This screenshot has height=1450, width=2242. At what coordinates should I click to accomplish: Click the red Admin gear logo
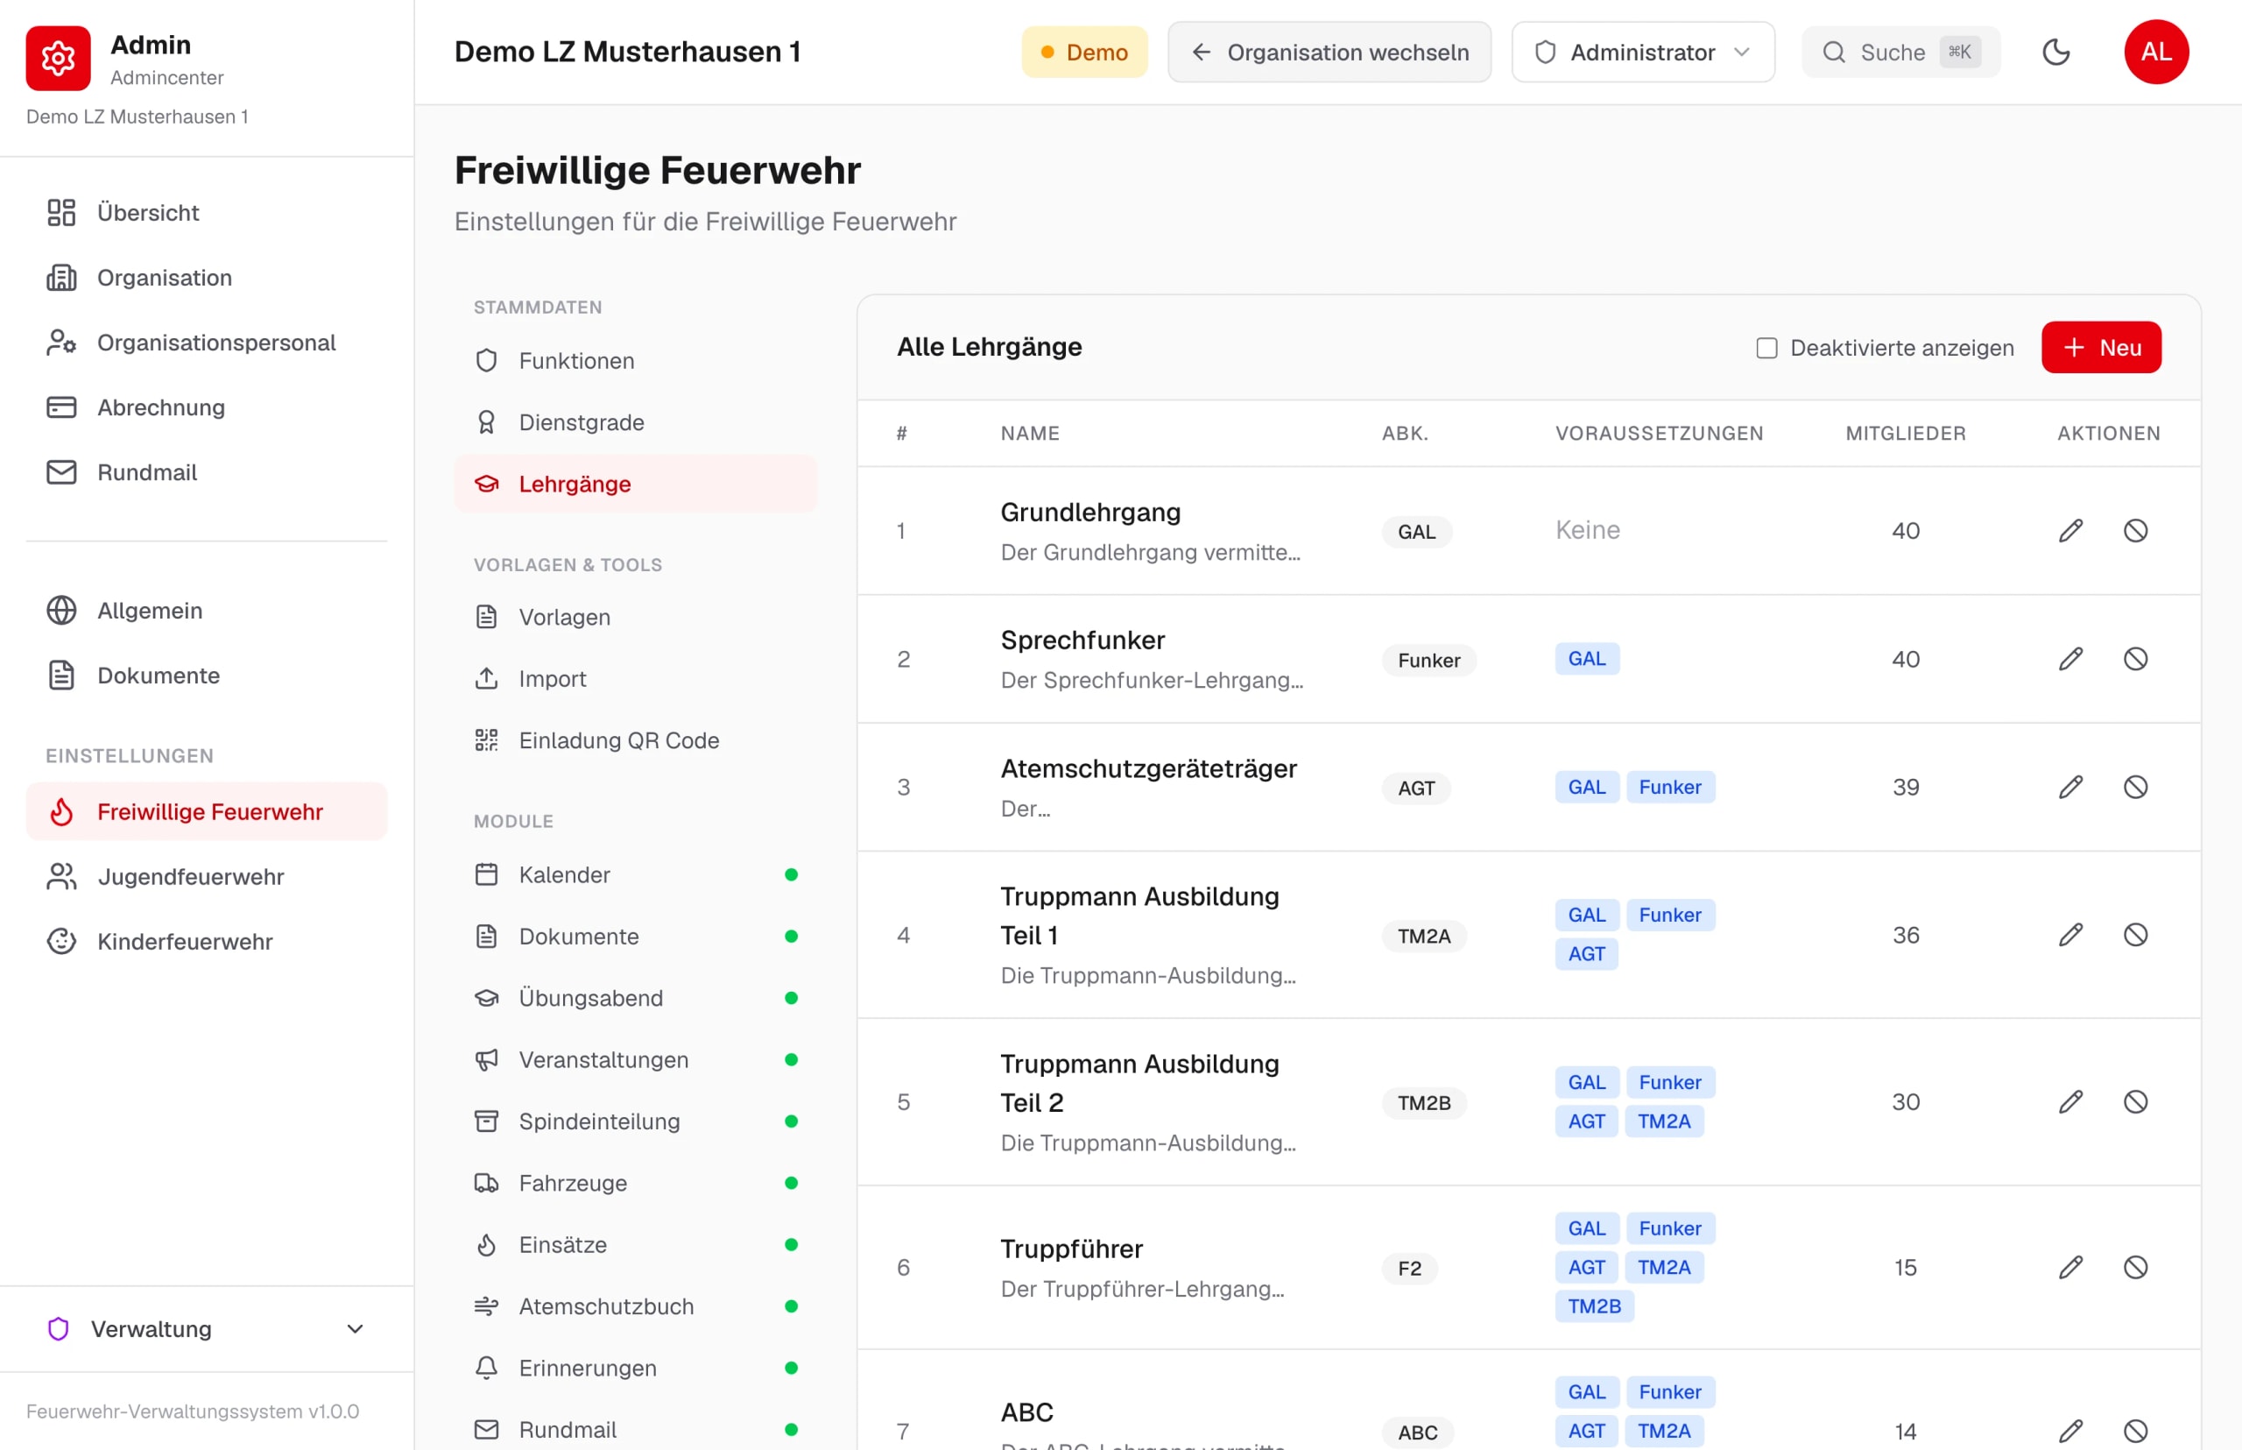tap(59, 59)
